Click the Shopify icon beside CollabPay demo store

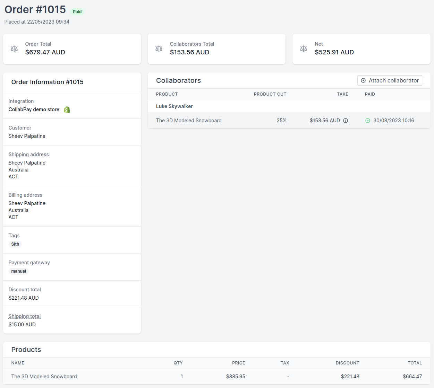(x=67, y=109)
